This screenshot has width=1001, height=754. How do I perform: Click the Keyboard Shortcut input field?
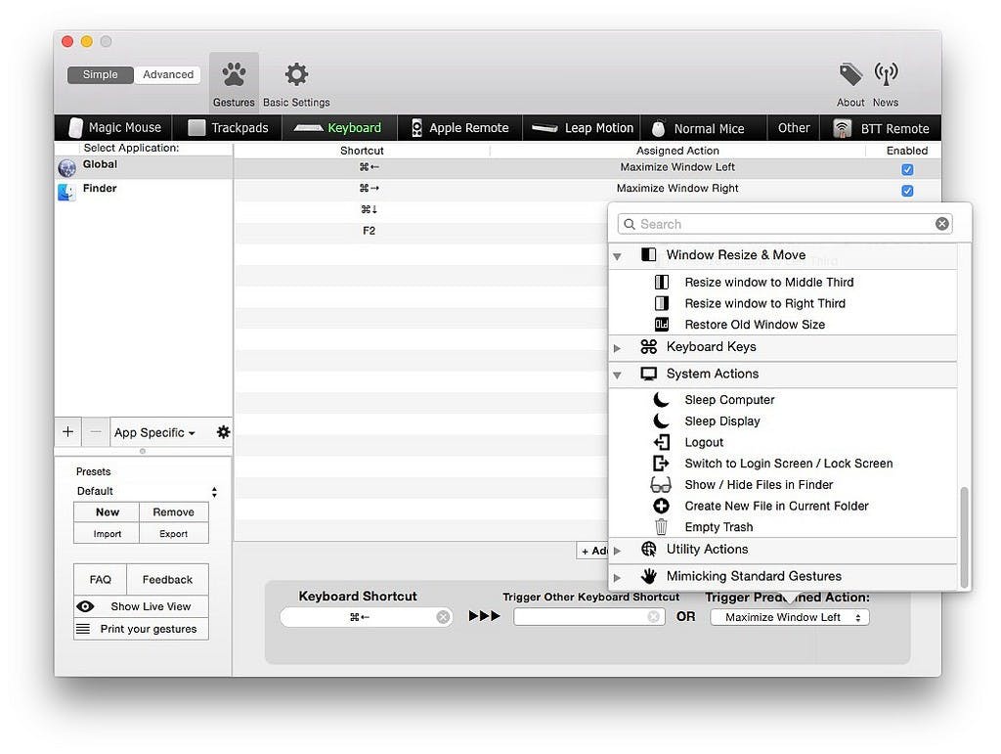366,617
